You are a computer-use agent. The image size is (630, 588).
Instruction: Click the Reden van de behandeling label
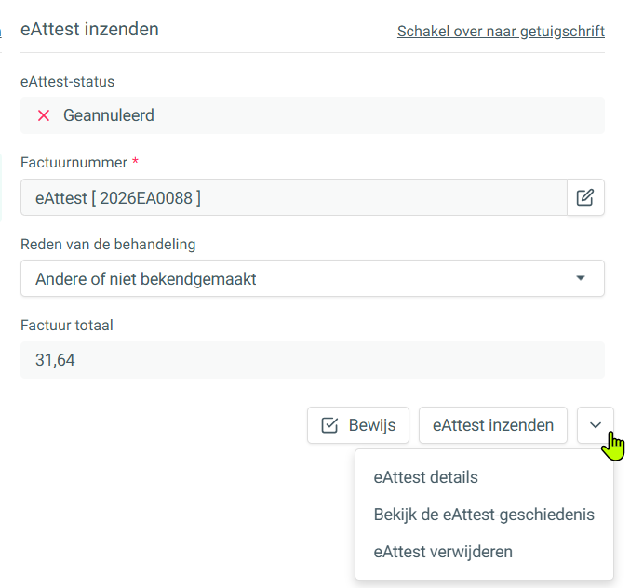click(108, 244)
